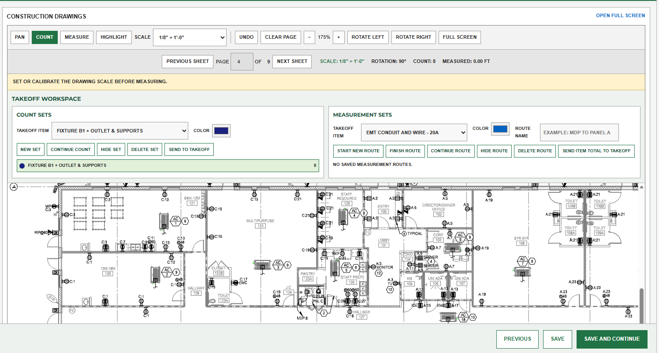The width and height of the screenshot is (659, 353).
Task: Open count sets takeoff item dropdown
Action: [x=120, y=131]
